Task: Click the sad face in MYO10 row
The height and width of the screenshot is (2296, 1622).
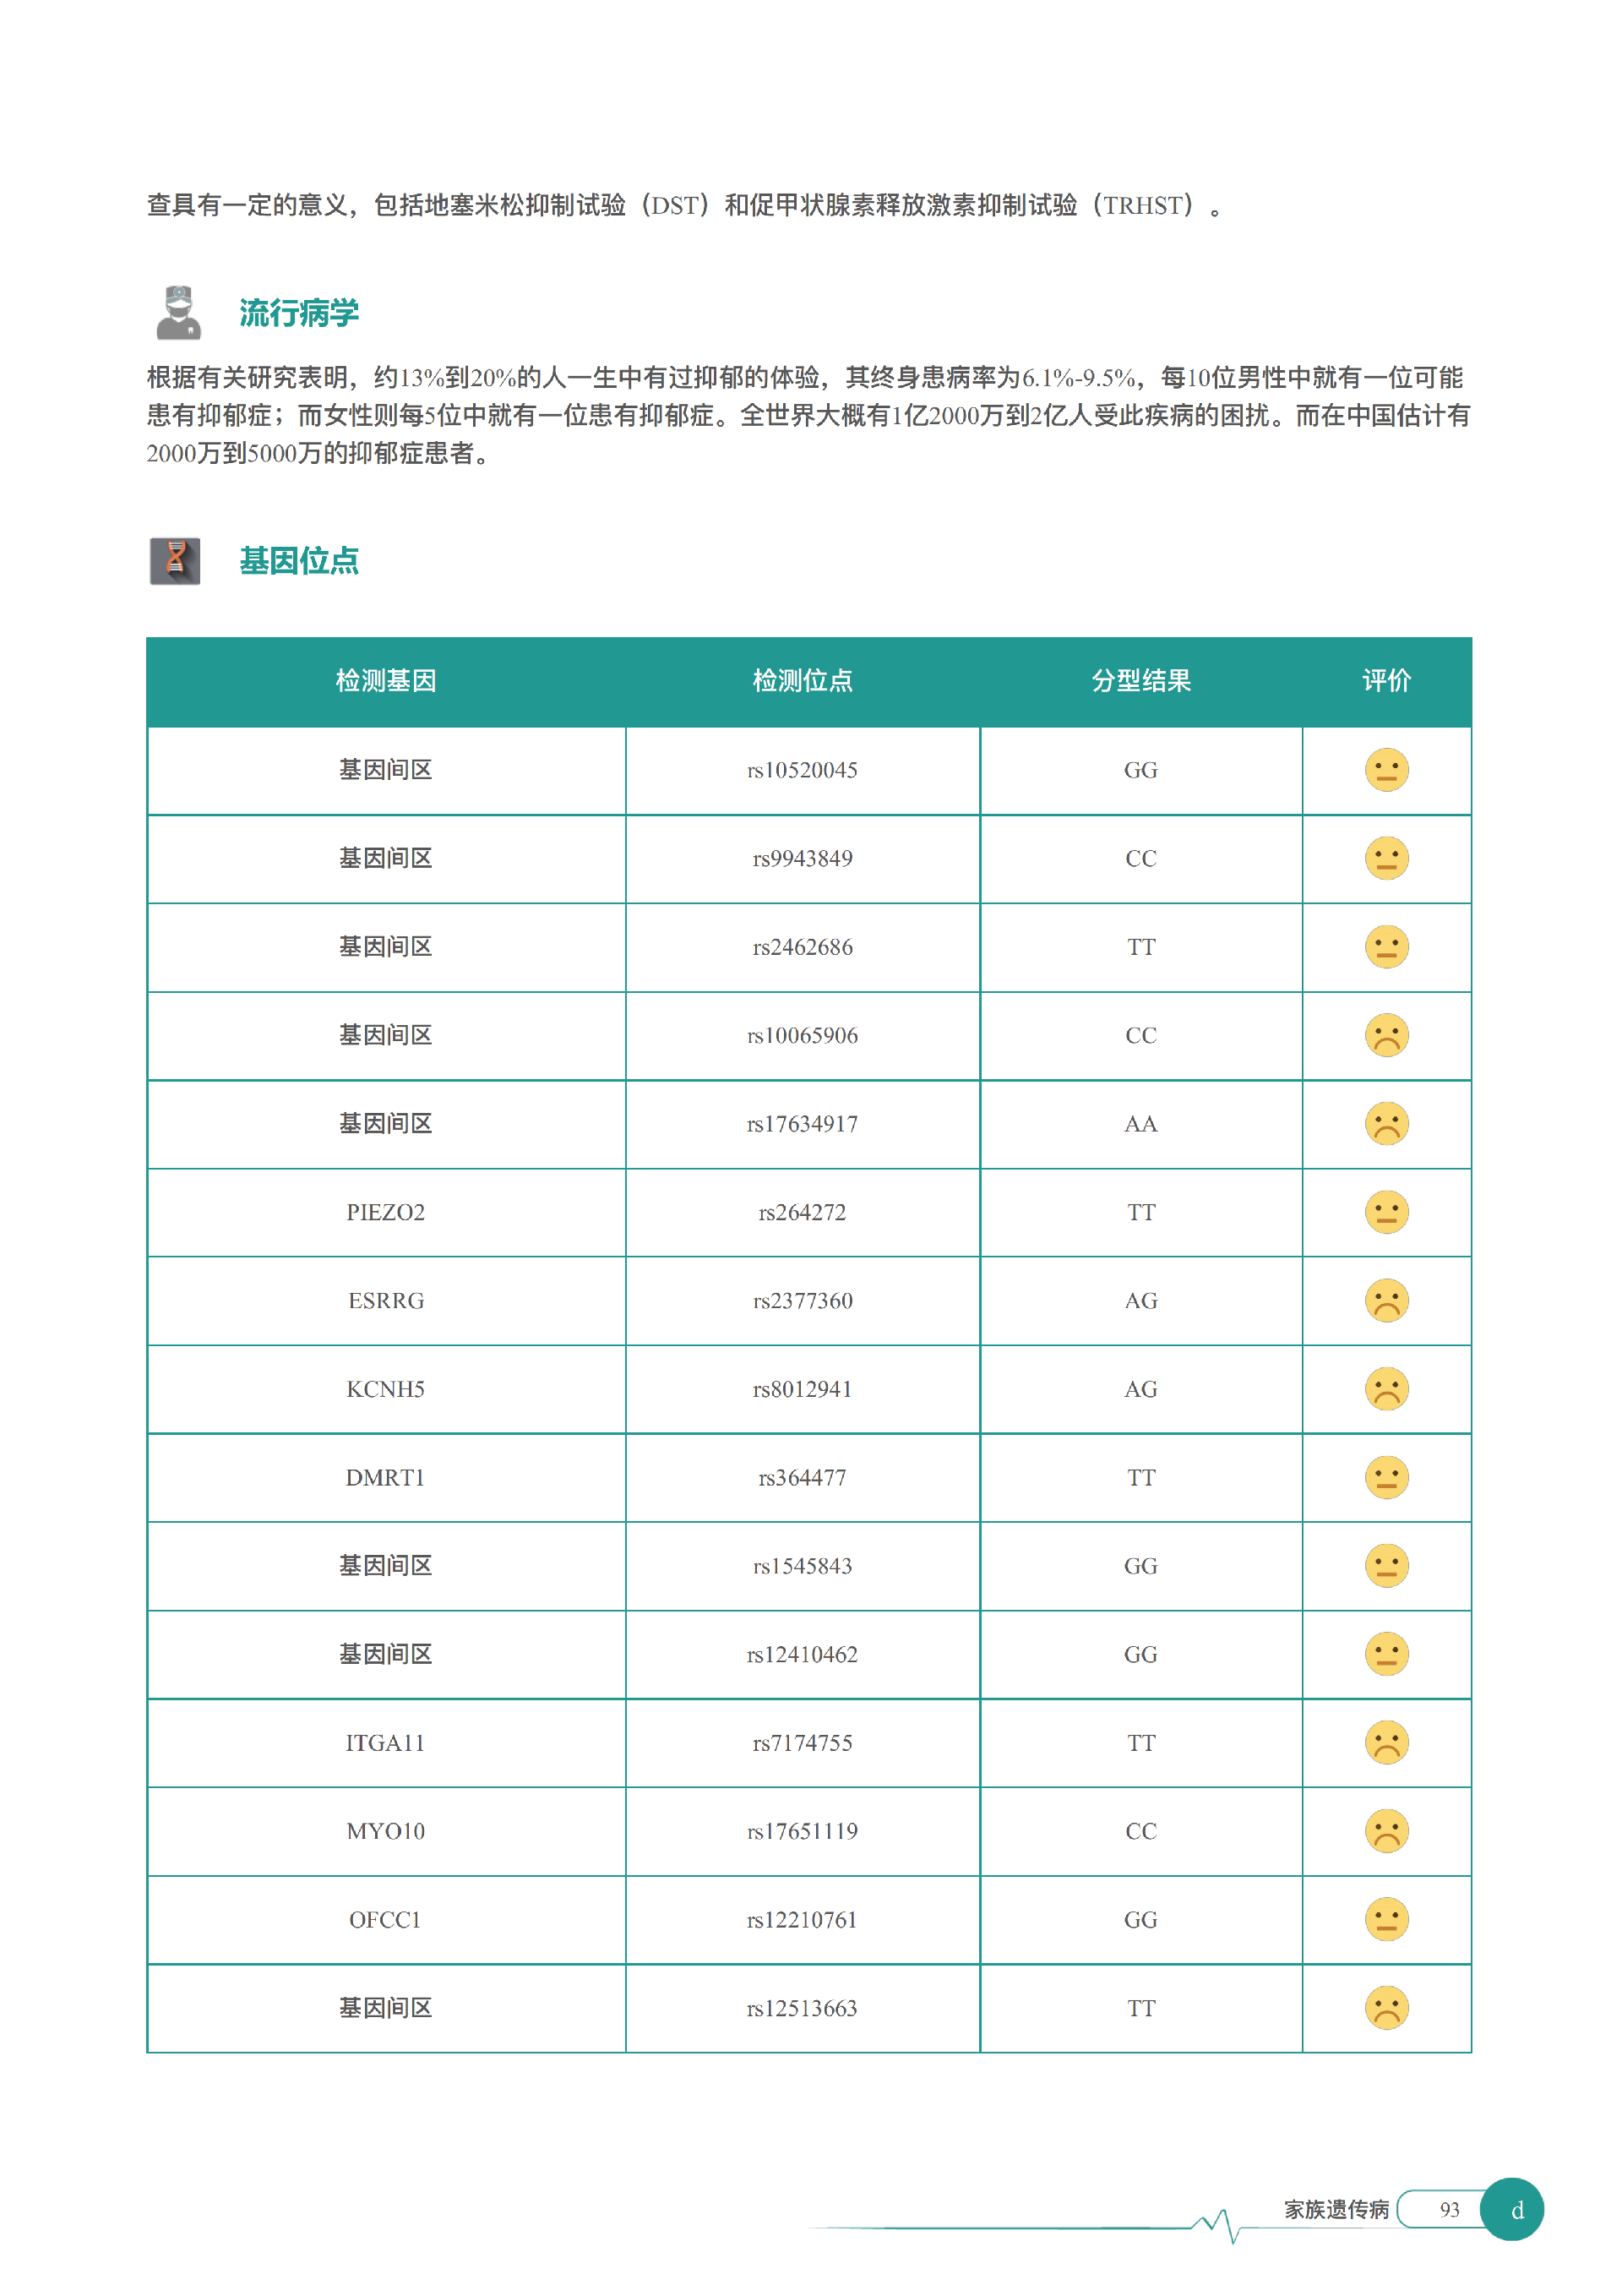Action: click(x=1386, y=1831)
